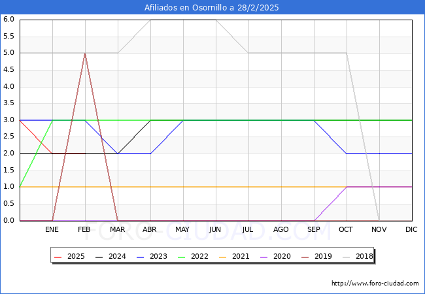Click the 0.5 y-axis value
This screenshot has height=294, width=425.
(x=8, y=204)
